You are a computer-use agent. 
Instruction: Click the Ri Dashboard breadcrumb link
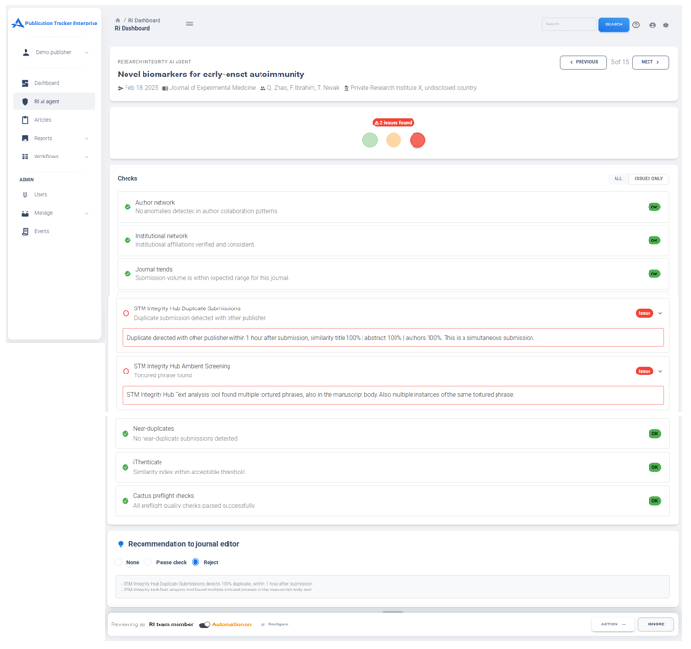pos(144,20)
